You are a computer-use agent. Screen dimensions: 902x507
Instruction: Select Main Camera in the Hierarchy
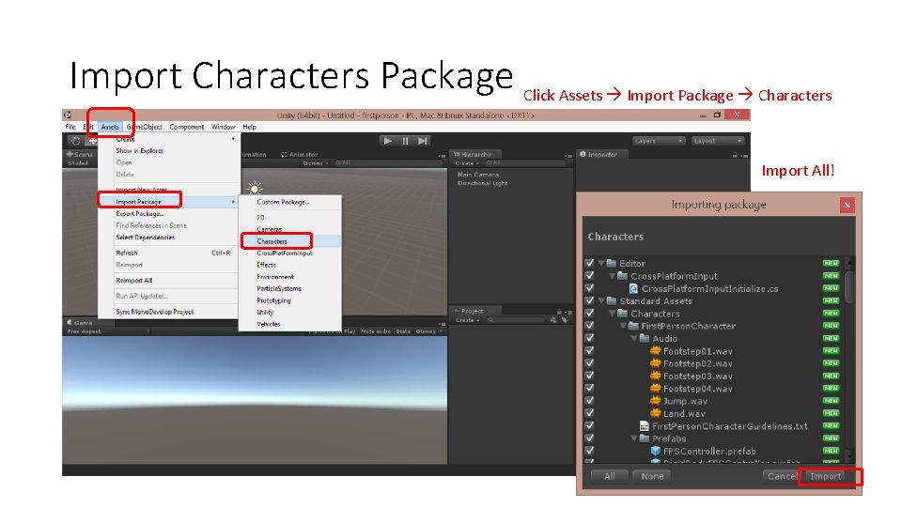[478, 175]
